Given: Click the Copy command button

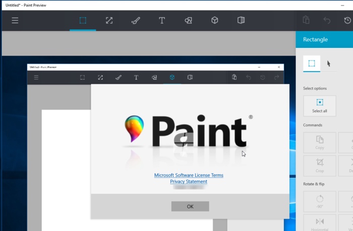Looking at the screenshot, I should [319, 143].
